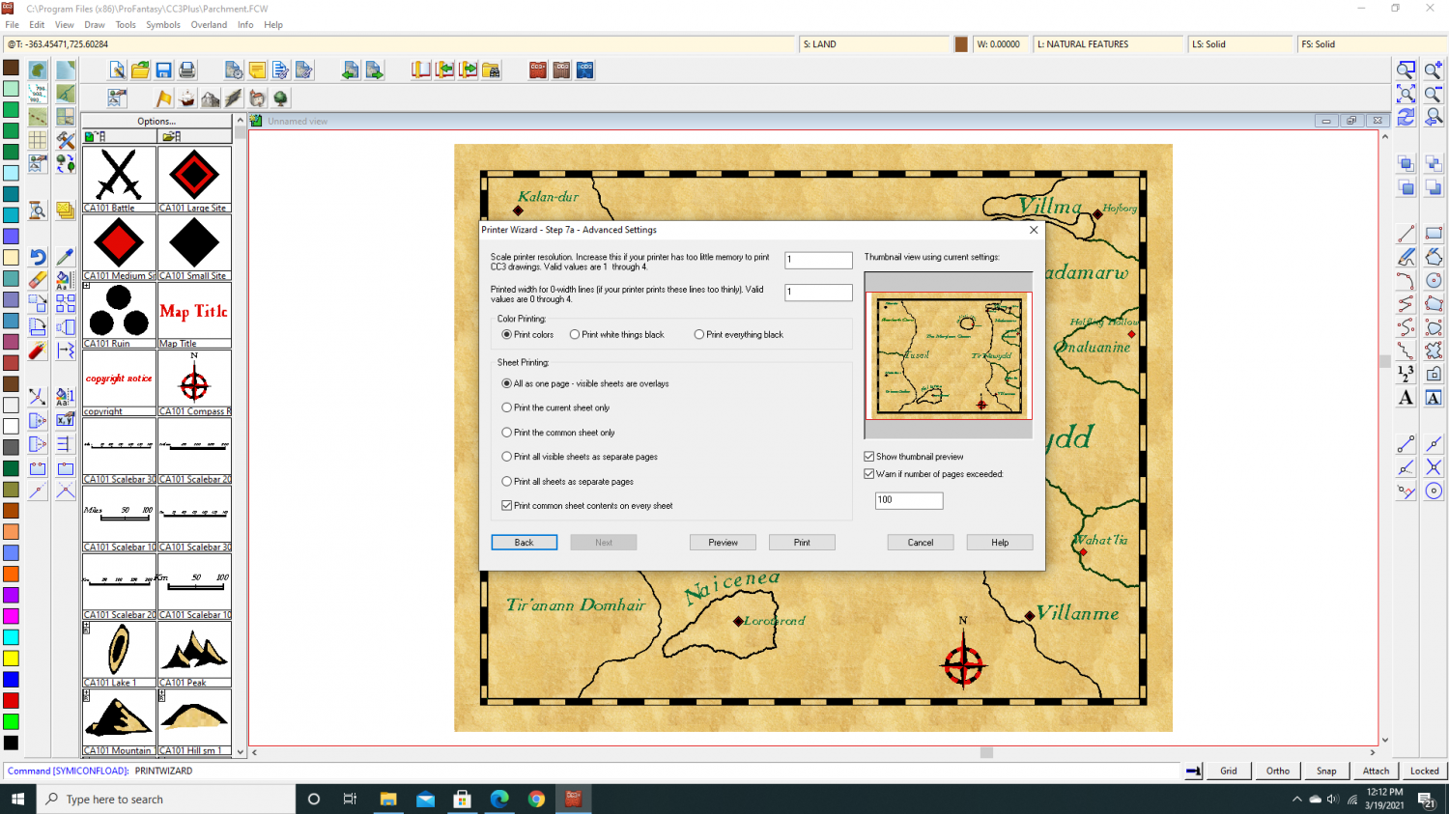Click the dynamite Explode tool
Screen dimensions: 1449x814
tap(38, 351)
